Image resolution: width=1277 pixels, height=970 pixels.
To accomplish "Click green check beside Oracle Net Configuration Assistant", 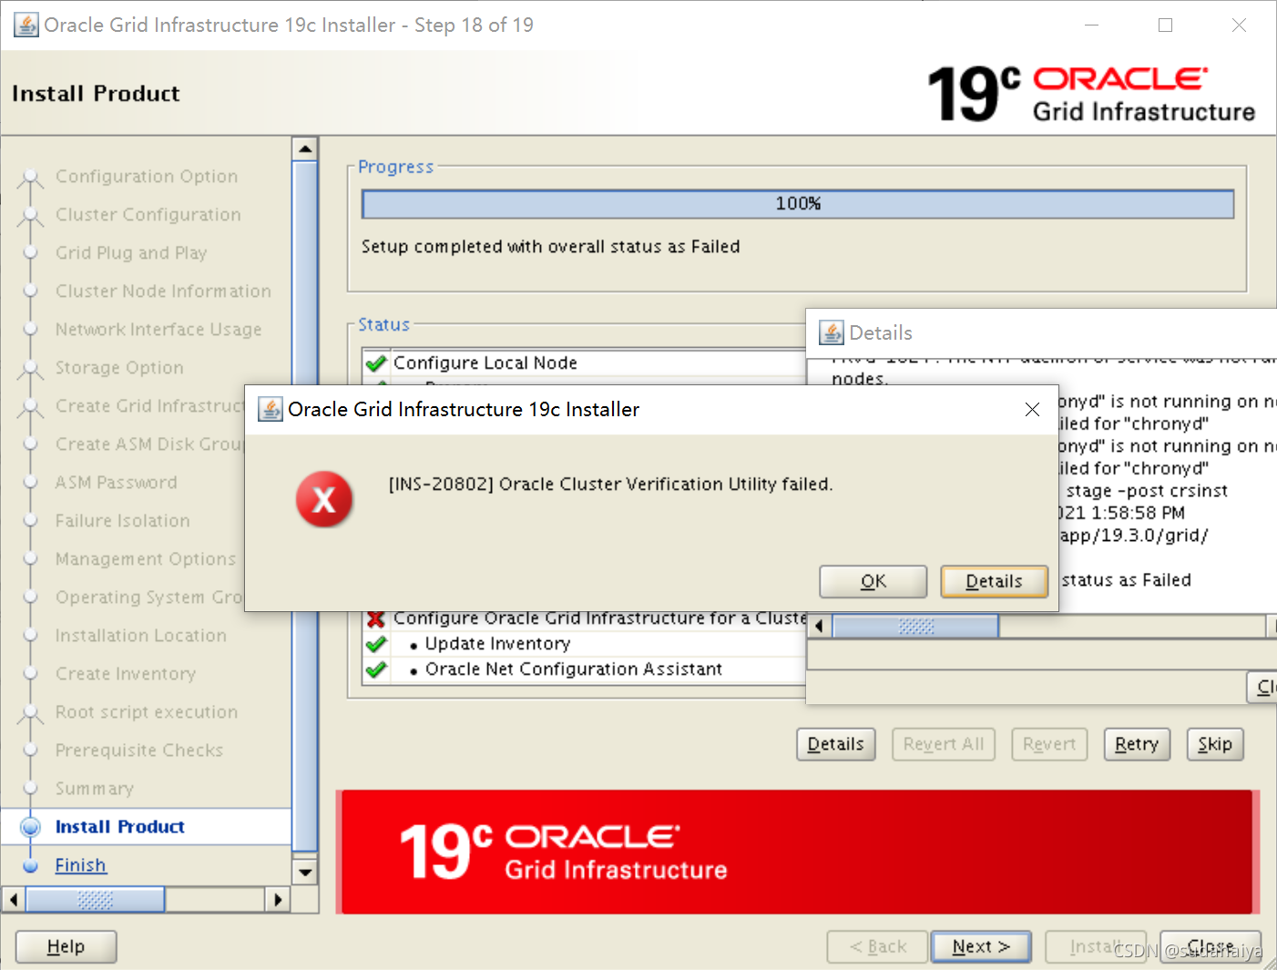I will pos(375,669).
